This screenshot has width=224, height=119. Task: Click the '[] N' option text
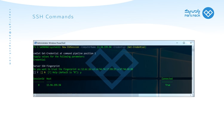[x=43, y=72]
